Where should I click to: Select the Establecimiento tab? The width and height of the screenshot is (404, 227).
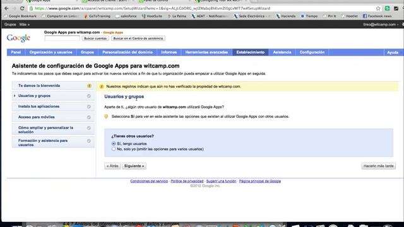click(251, 52)
